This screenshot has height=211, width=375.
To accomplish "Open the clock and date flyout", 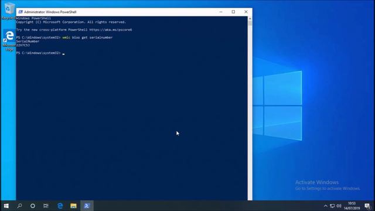I will click(x=352, y=206).
